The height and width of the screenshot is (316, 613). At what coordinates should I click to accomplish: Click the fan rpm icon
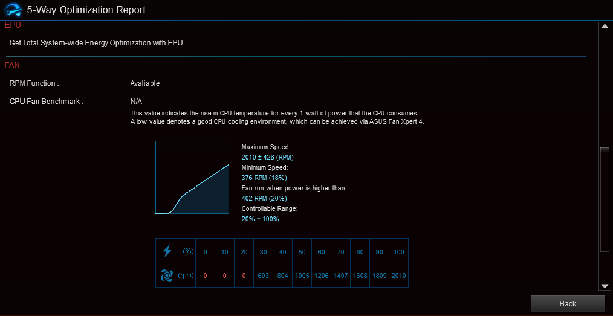(x=167, y=276)
